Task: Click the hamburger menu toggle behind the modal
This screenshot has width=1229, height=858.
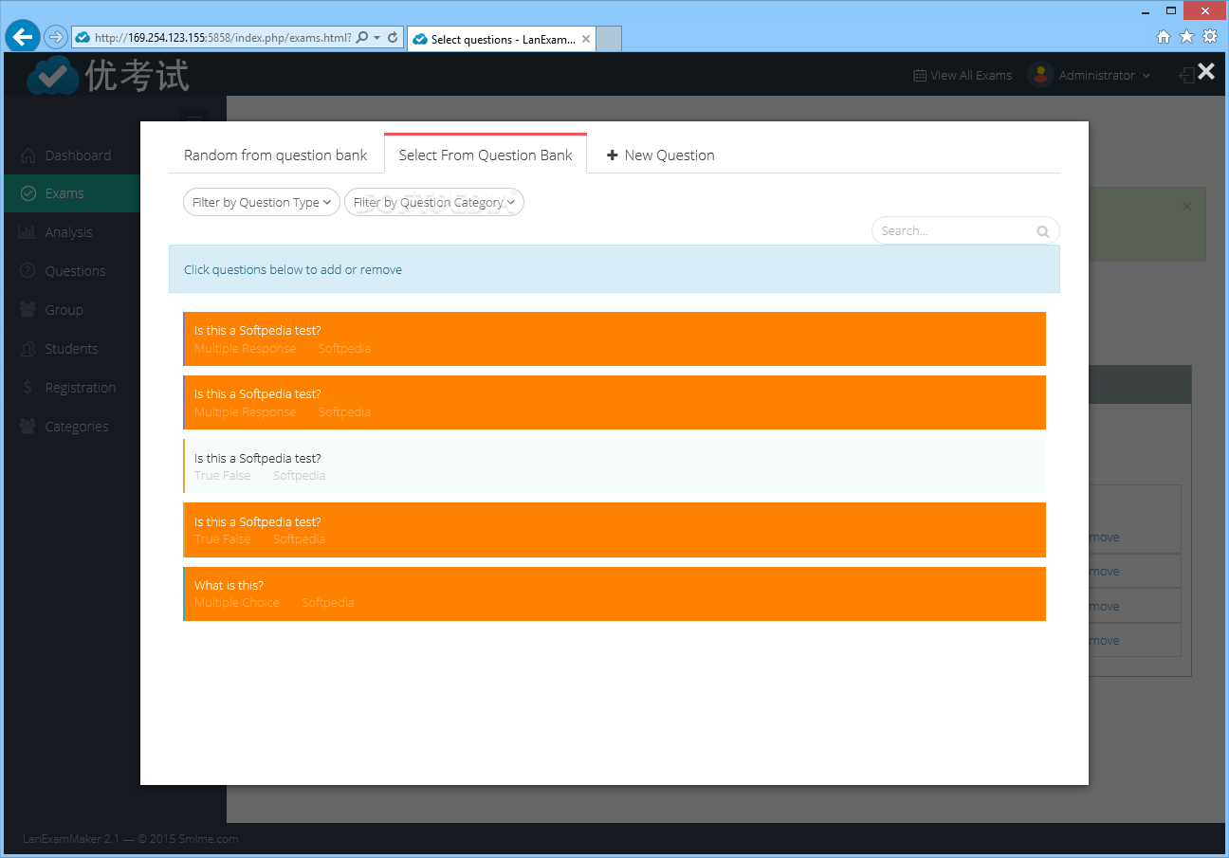Action: click(x=194, y=118)
